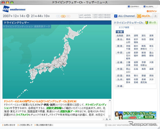Viewport: 160px width, 129px height.
Task: Open the お問い合わせ footer link
Action: click(x=9, y=125)
